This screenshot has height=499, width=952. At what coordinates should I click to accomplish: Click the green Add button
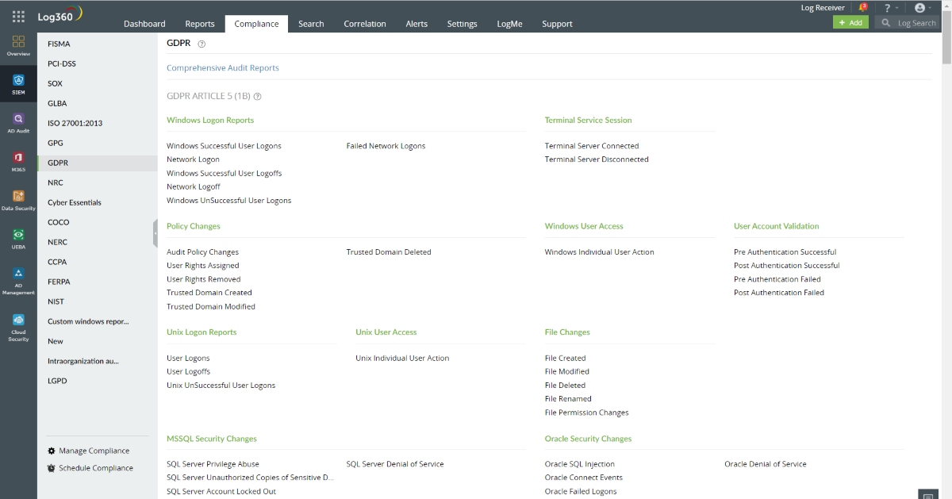[850, 23]
